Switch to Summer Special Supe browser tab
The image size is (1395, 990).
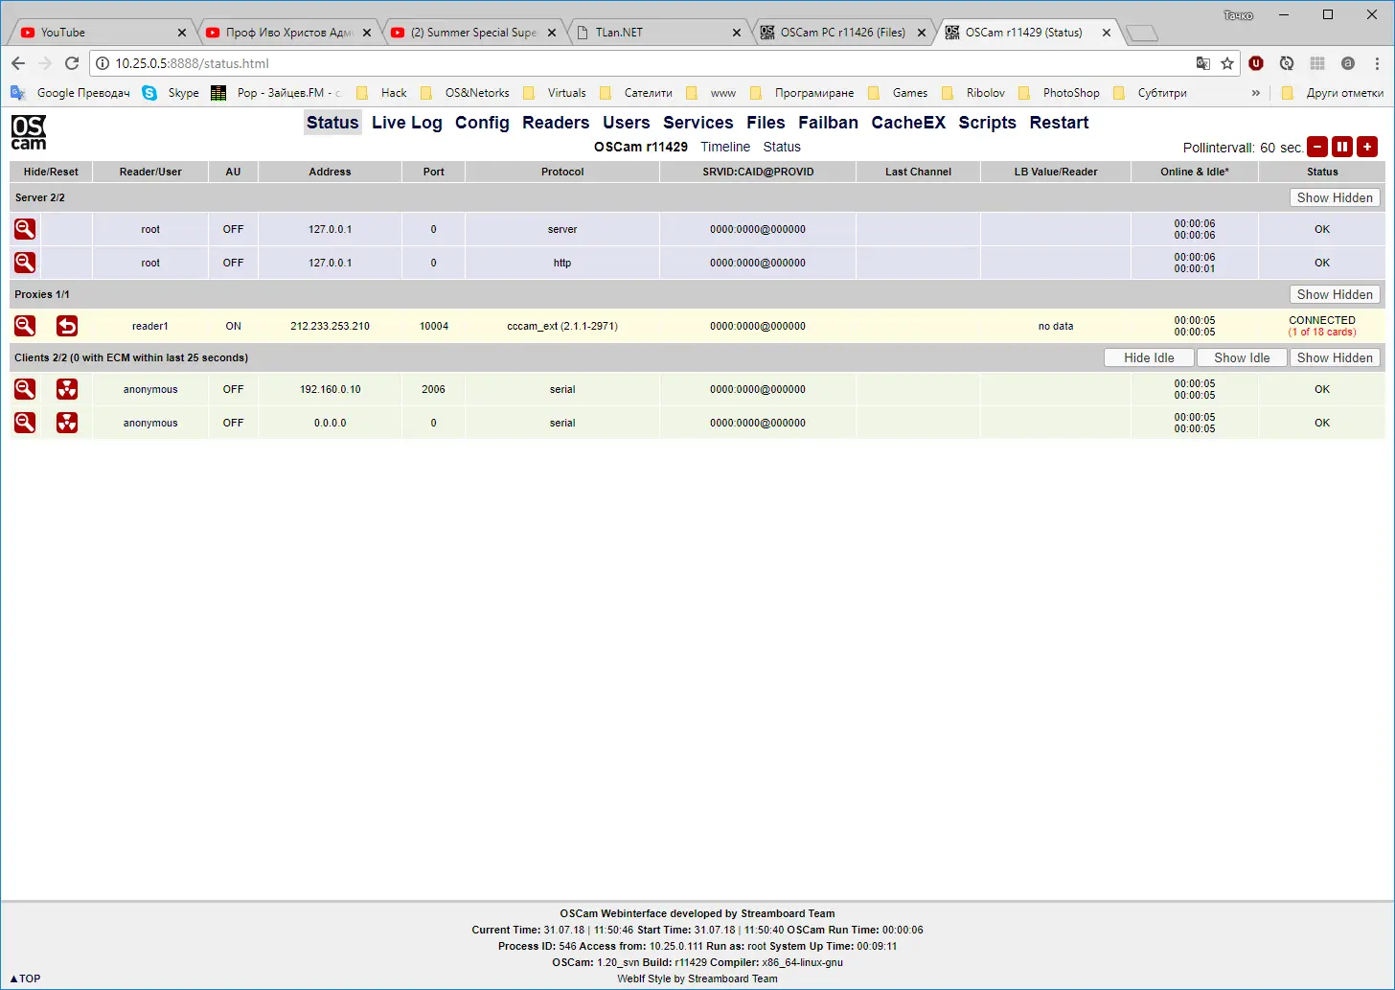(x=473, y=33)
